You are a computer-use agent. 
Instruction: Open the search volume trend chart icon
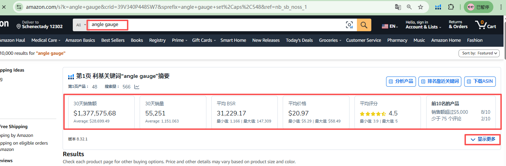tap(136, 87)
